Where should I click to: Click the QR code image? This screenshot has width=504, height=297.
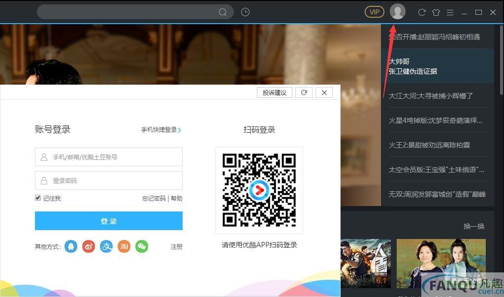pos(259,190)
